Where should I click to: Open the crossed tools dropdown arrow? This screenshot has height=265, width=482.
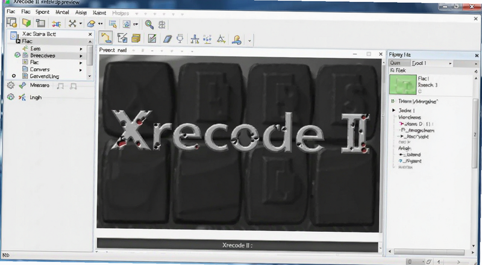click(x=81, y=23)
